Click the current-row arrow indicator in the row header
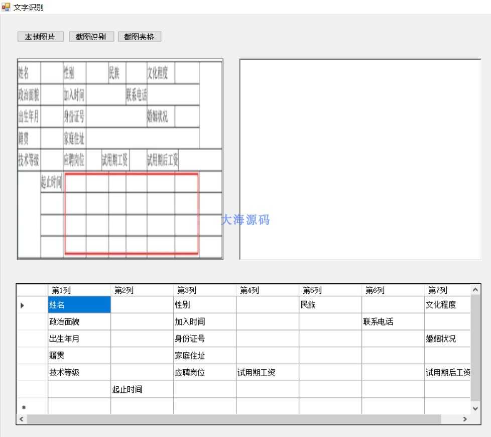Image resolution: width=491 pixels, height=437 pixels. coord(22,305)
